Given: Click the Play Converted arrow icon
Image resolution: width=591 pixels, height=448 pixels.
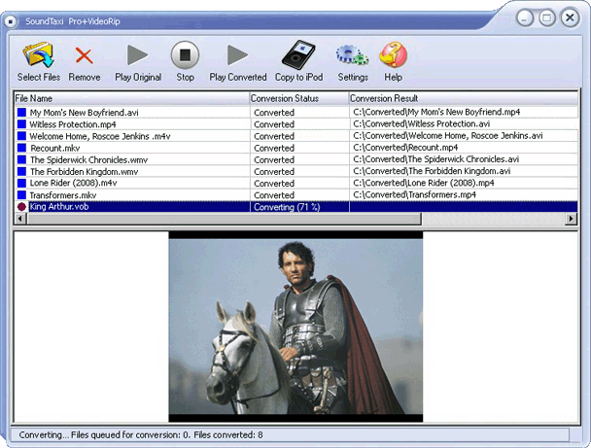Looking at the screenshot, I should pos(237,55).
